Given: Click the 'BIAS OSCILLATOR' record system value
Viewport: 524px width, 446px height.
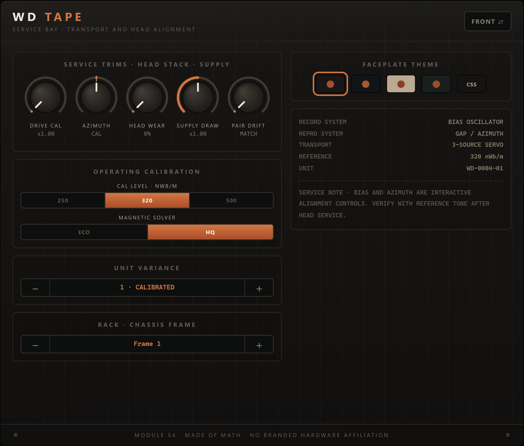Looking at the screenshot, I should click(476, 122).
